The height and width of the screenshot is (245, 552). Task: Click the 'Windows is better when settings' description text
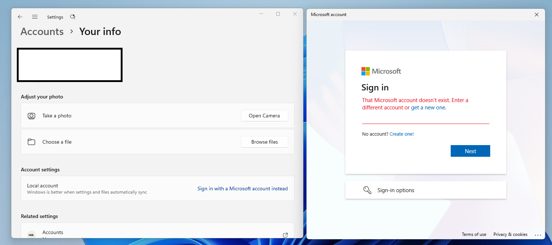[x=87, y=192]
